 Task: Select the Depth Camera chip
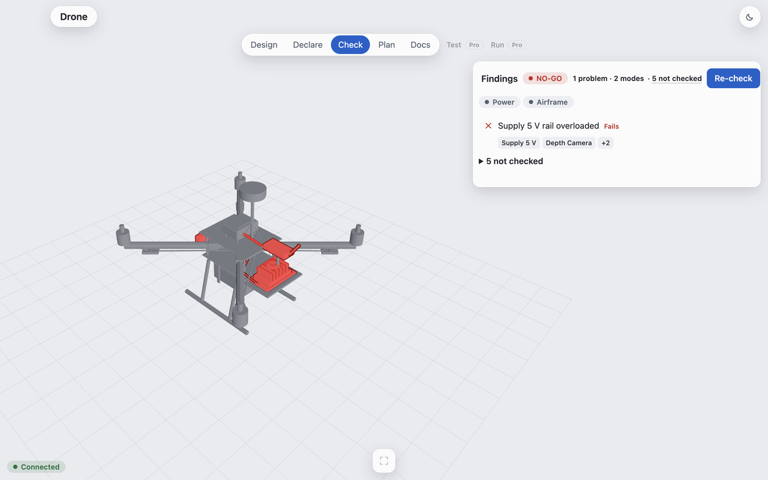click(x=569, y=143)
